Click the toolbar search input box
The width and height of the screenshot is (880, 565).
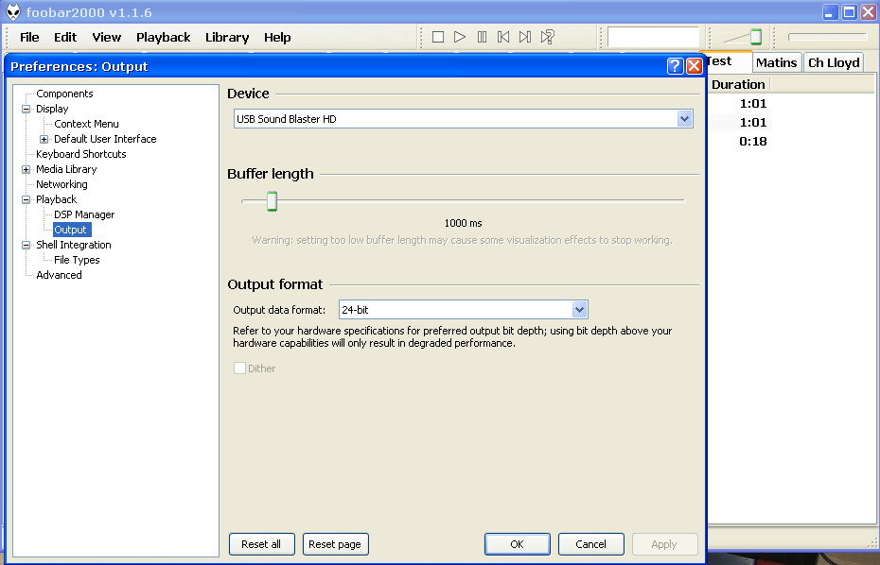653,37
